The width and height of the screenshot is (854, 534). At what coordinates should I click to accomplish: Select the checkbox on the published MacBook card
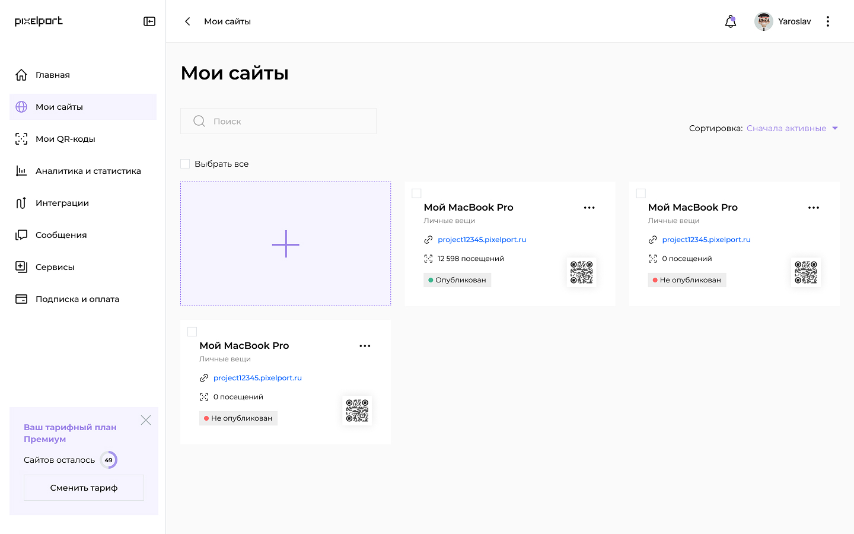416,193
